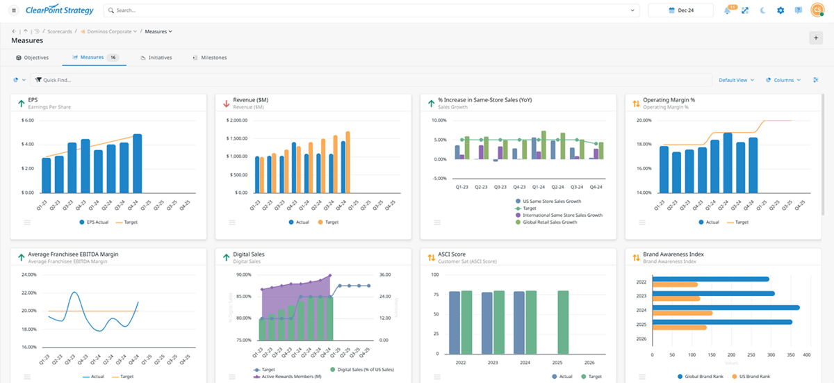Image resolution: width=834 pixels, height=383 pixels.
Task: Open the Same-Store Sales card hamburger menu
Action: pyautogui.click(x=437, y=222)
